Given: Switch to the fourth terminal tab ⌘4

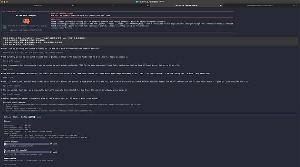Looking at the screenshot, I should (x=260, y=5).
